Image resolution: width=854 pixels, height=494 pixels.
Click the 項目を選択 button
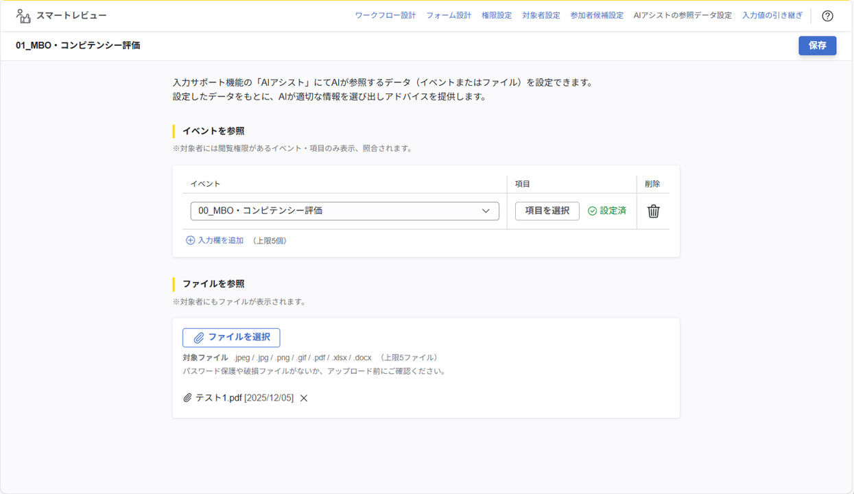(x=547, y=211)
